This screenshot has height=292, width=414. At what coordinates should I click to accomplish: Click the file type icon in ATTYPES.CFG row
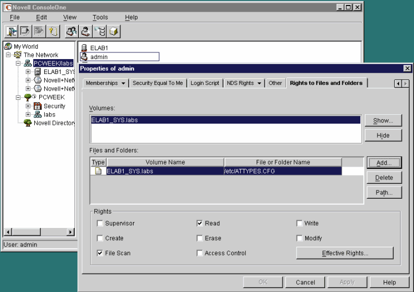(98, 171)
